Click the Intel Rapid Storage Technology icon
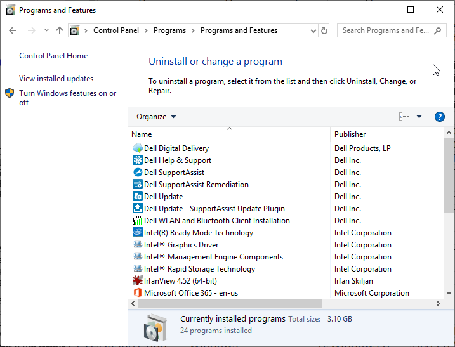The height and width of the screenshot is (347, 455). coord(138,269)
